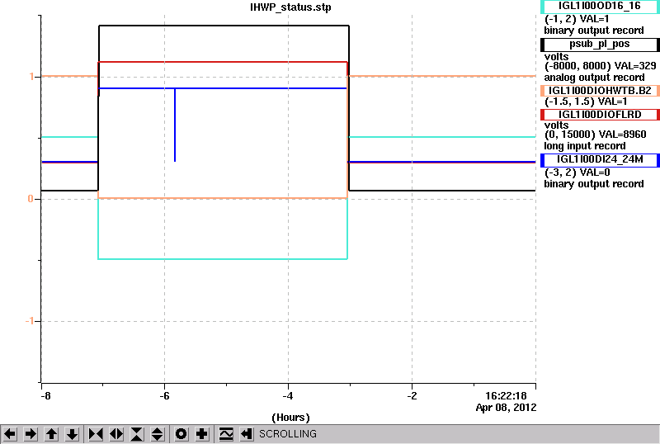Click 'binary output record' under IGL1I00DI24_24M

[594, 184]
